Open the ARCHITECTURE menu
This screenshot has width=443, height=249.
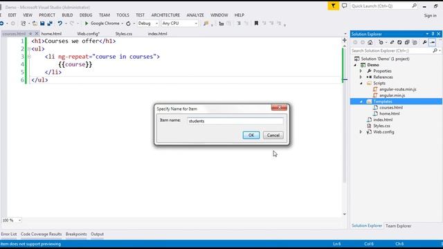pyautogui.click(x=165, y=15)
